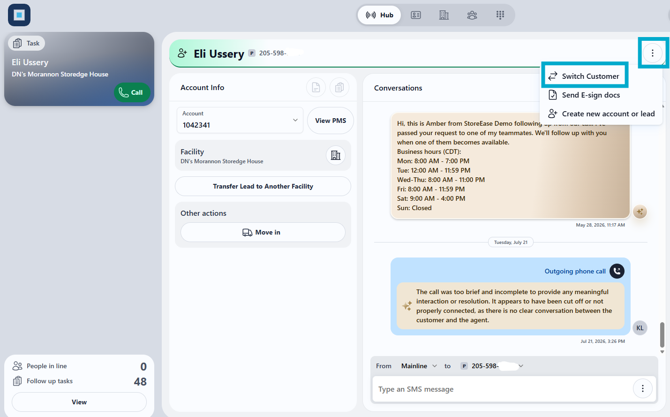This screenshot has height=417, width=670.
Task: Open the dial pad grid icon
Action: pos(500,15)
